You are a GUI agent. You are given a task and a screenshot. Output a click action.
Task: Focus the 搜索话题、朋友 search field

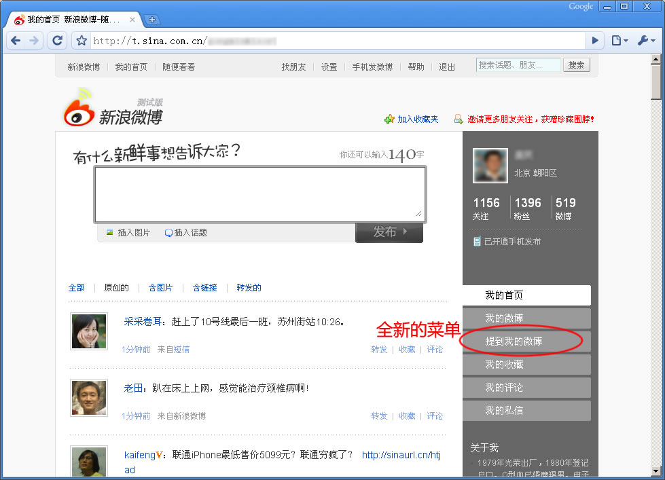point(518,65)
